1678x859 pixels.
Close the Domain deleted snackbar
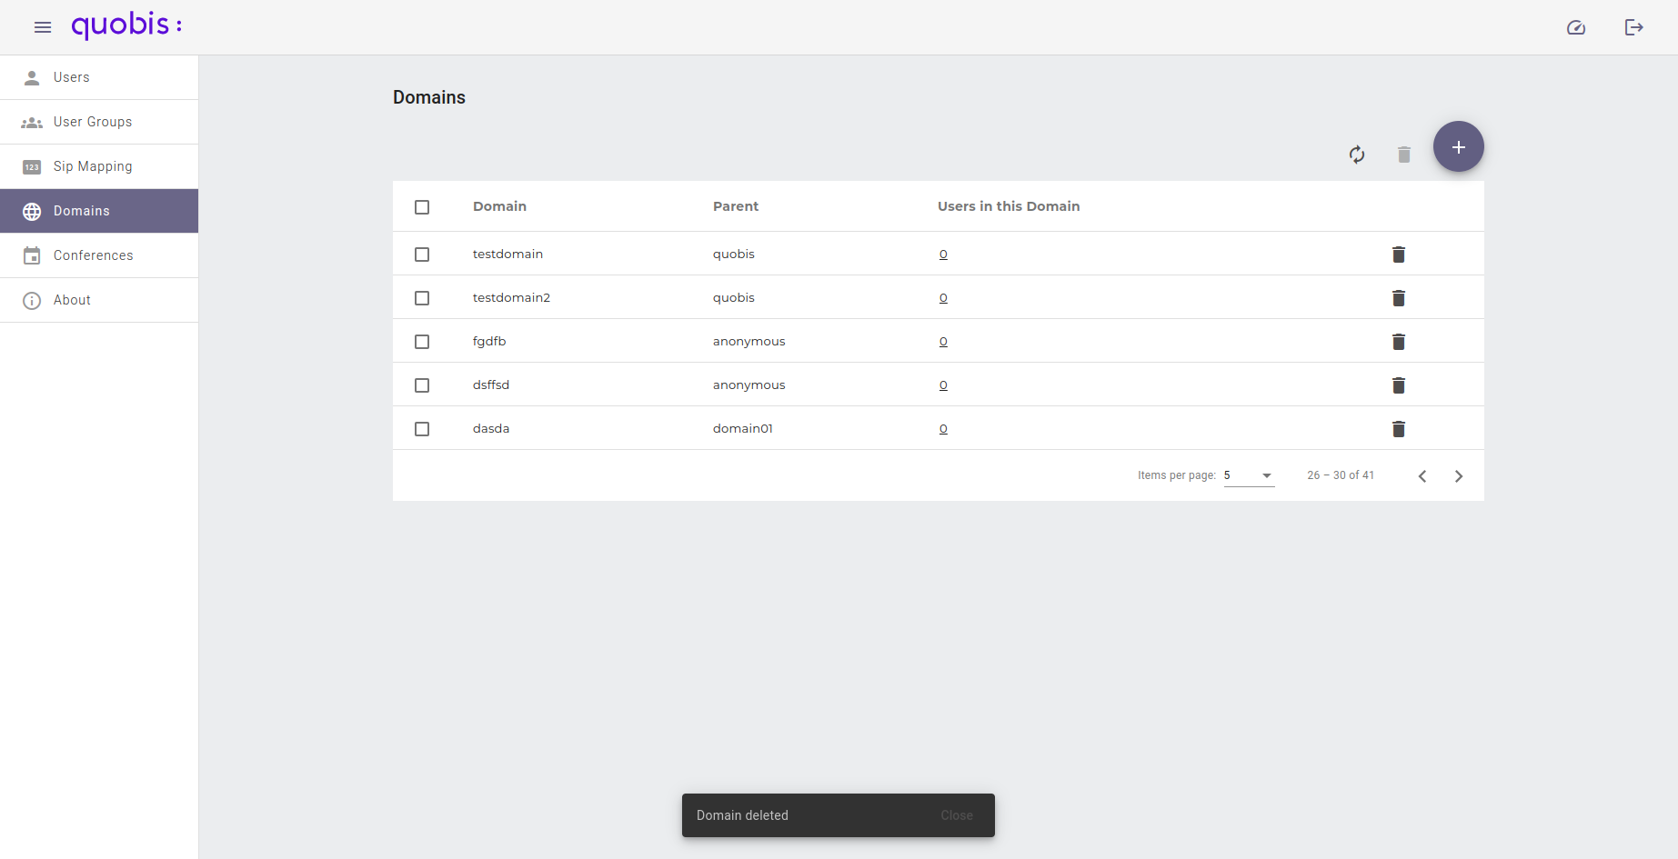[957, 815]
